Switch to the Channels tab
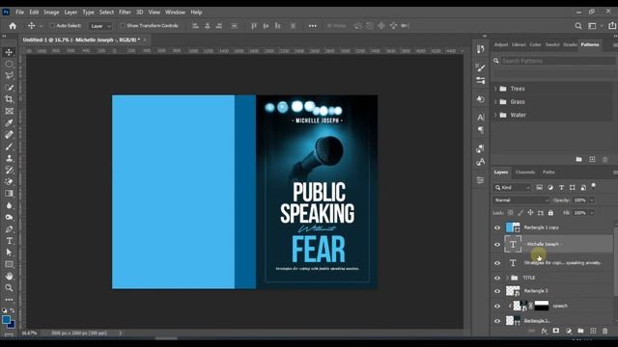618x347 pixels. [525, 173]
